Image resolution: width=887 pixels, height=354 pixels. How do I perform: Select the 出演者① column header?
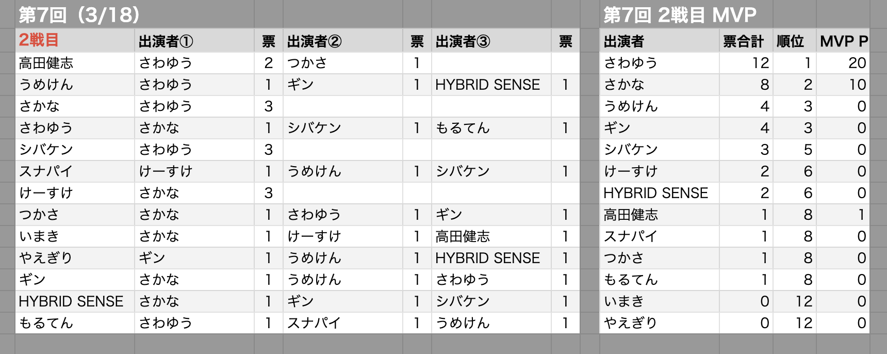(194, 41)
